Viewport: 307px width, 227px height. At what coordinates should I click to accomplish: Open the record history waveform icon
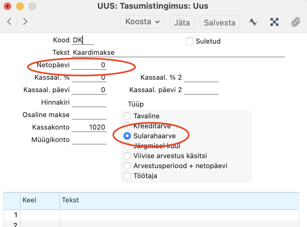253,22
